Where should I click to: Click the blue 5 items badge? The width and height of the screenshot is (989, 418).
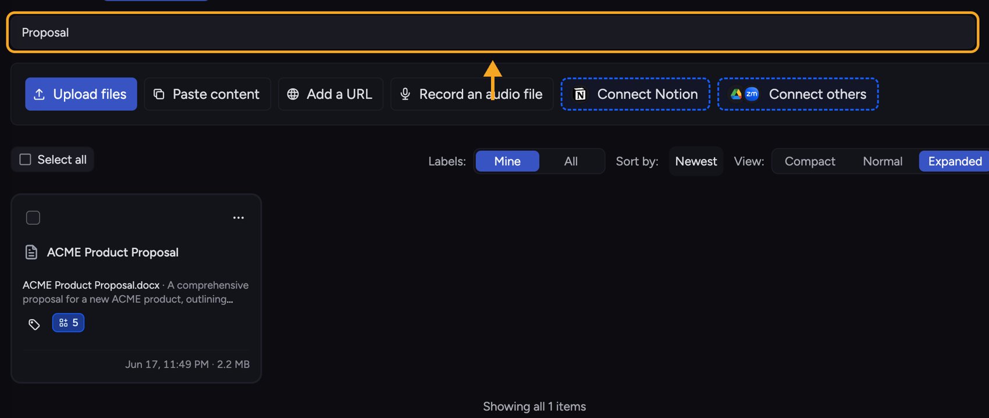tap(68, 323)
